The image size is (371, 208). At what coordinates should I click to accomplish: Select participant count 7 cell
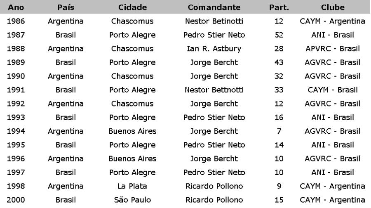[279, 131]
